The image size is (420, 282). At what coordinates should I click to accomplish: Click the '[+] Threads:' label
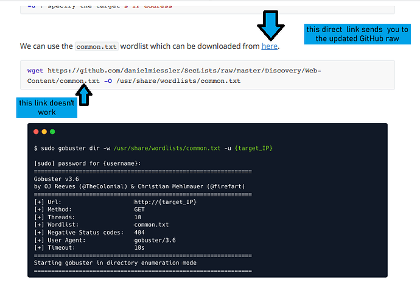(x=55, y=217)
